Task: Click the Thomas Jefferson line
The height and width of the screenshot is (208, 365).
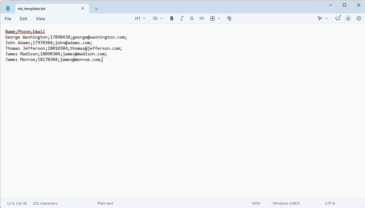Action: click(x=63, y=49)
